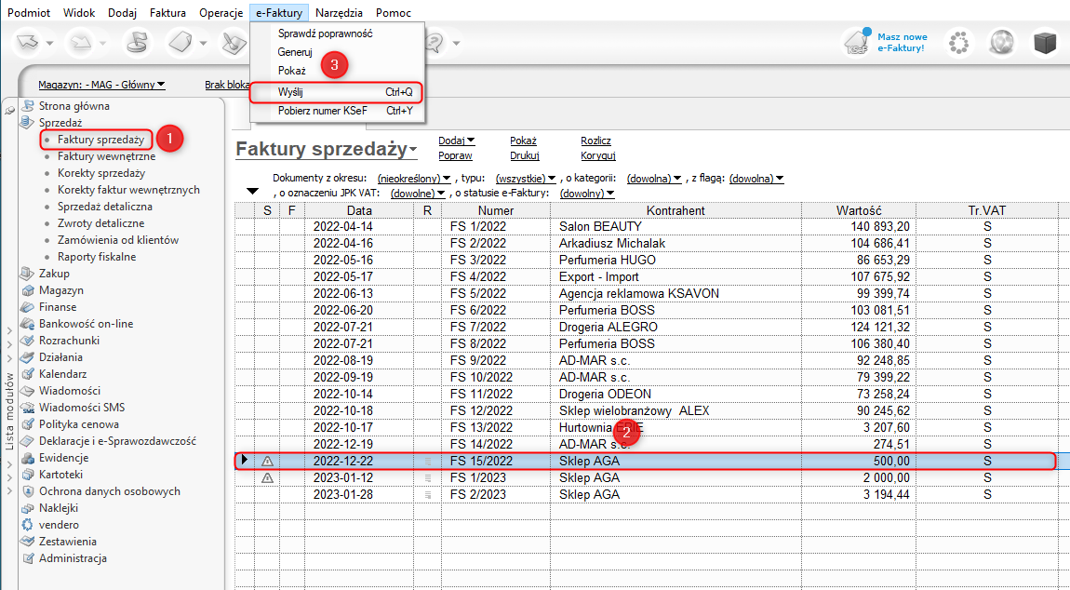The width and height of the screenshot is (1070, 590).
Task: Open the Administracja module in sidebar
Action: [x=72, y=558]
